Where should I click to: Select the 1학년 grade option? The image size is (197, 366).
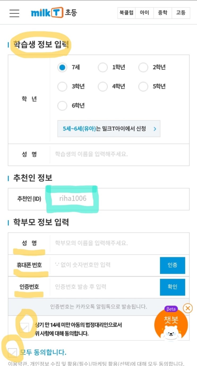click(x=103, y=67)
